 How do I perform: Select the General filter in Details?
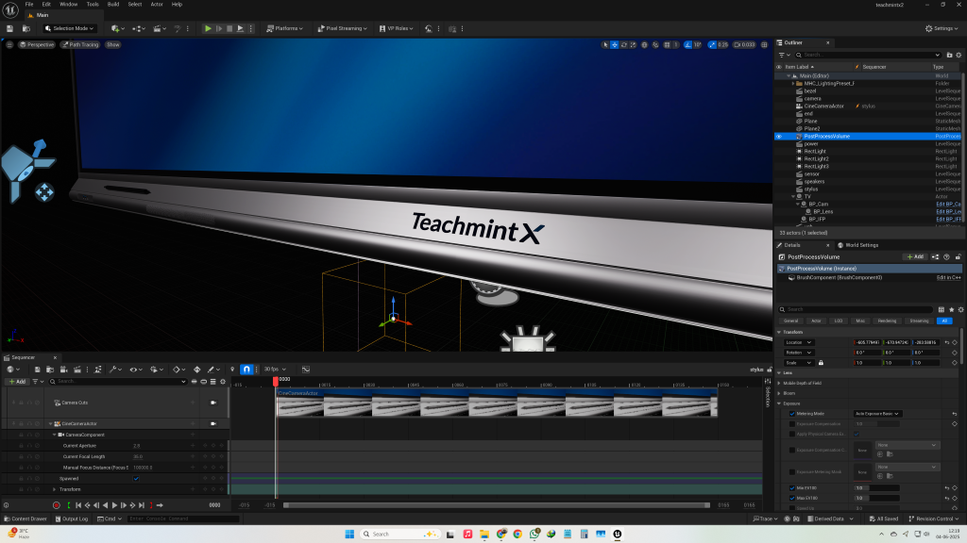pyautogui.click(x=790, y=321)
